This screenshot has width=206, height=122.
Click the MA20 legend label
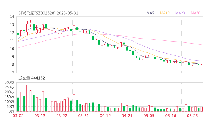click(180, 13)
